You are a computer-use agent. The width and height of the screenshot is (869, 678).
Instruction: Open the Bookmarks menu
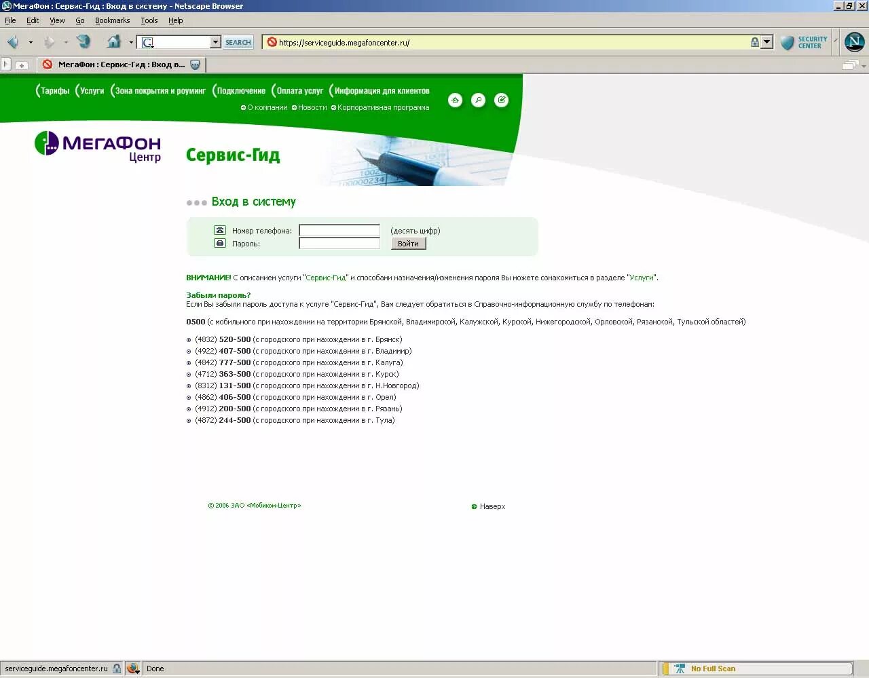(x=112, y=20)
